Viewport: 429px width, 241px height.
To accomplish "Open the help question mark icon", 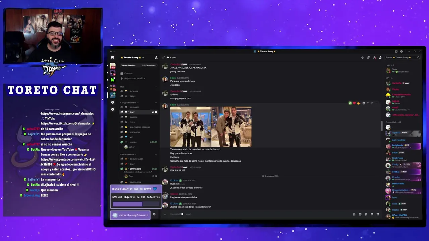I will 402,52.
